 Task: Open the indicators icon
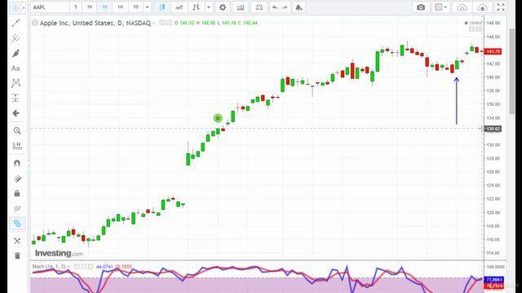point(241,7)
